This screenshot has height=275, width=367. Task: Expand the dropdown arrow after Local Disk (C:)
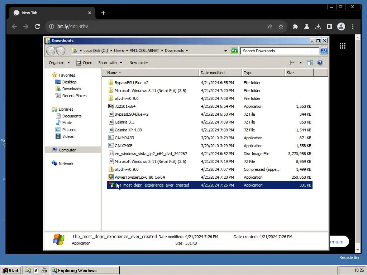tap(111, 51)
